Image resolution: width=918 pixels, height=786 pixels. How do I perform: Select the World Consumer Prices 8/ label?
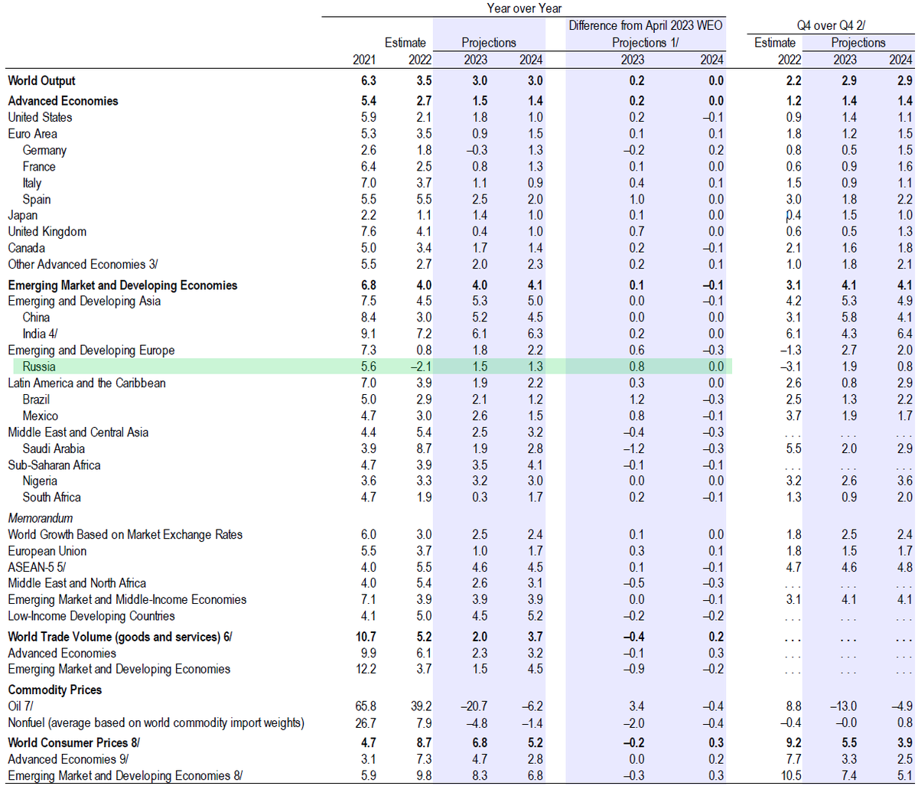(73, 742)
